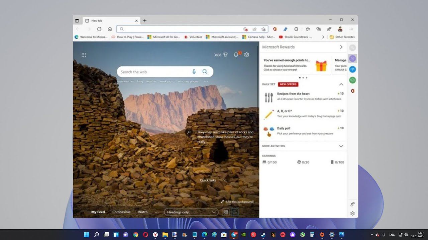The image size is (428, 240).
Task: Open more feed tabs ellipsis
Action: click(156, 212)
